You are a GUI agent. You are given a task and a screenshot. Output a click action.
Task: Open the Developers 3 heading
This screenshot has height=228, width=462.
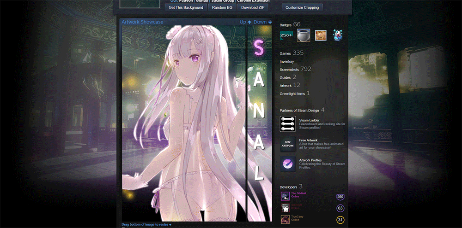(291, 187)
